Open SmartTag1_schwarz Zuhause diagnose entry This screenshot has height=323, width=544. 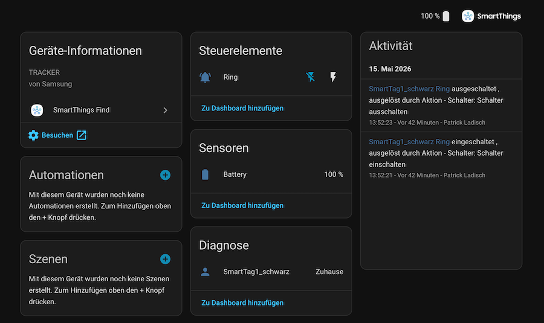pos(271,272)
